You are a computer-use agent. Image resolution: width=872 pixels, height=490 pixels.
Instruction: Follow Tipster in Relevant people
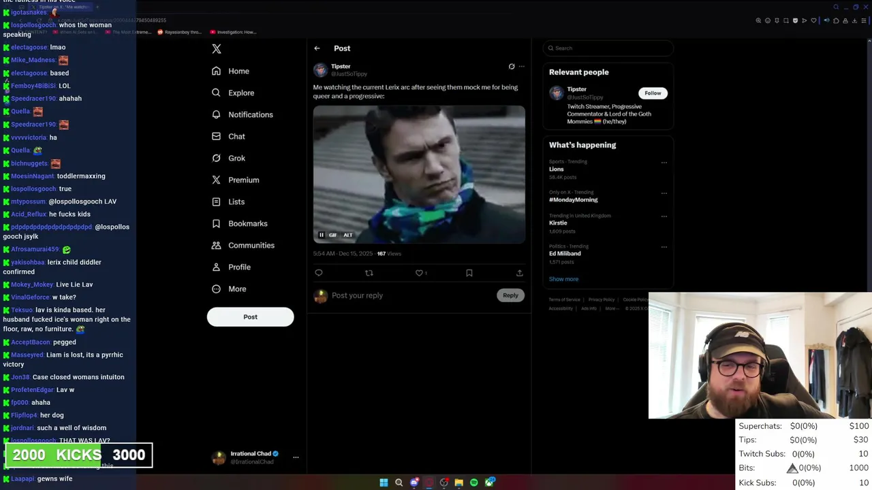pos(653,93)
